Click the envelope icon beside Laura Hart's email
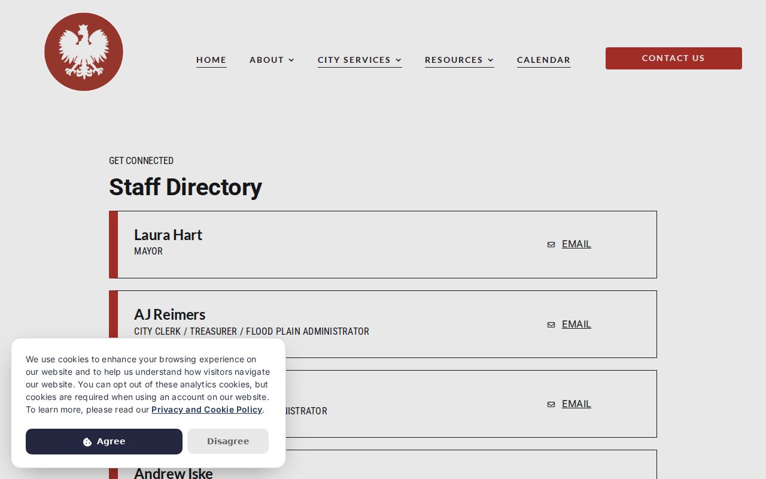The image size is (766, 479). pyautogui.click(x=551, y=244)
